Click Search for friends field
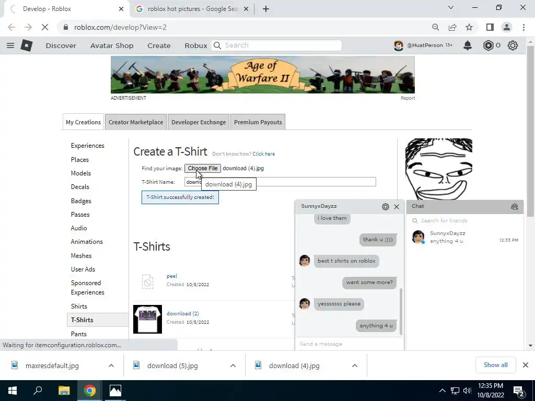Viewport: 535px width, 401px height. 464,221
